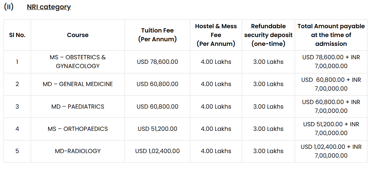
Task: Click the Sl No. column header
Action: pos(17,35)
